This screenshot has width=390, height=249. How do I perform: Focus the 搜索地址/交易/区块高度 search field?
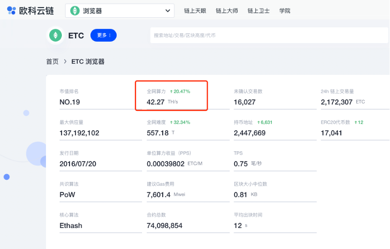click(x=269, y=35)
